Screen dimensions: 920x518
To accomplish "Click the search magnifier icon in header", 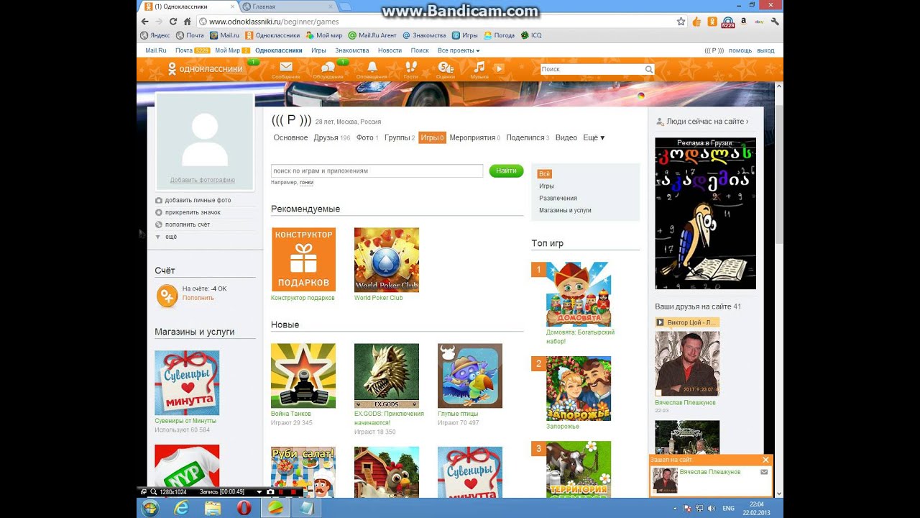I will pos(649,69).
